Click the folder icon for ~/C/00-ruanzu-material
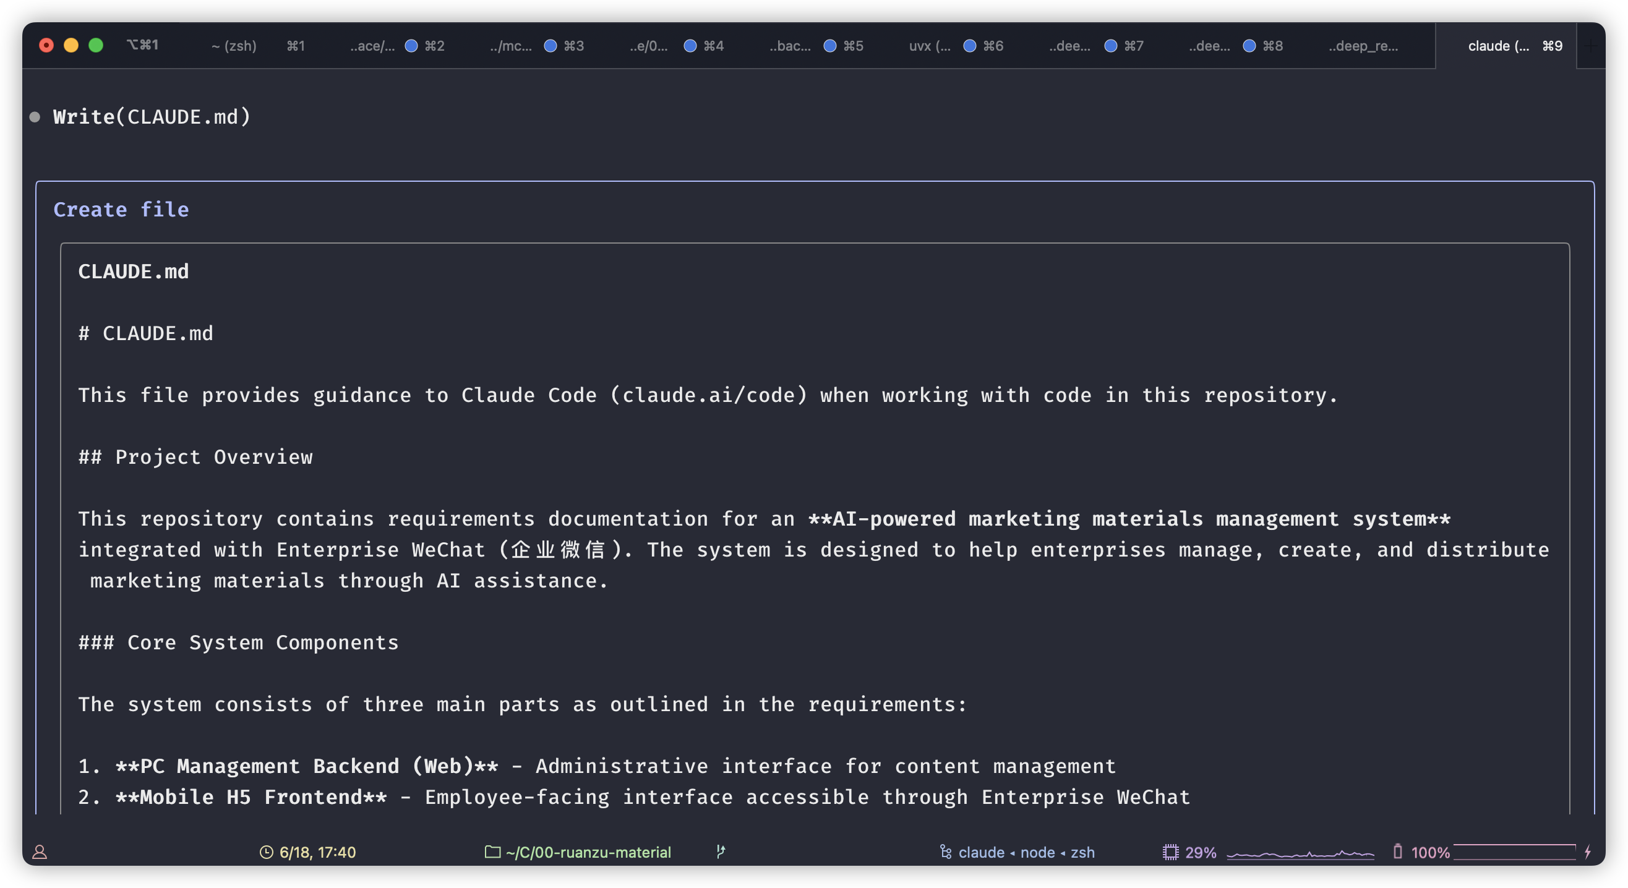Viewport: 1628px width, 888px height. 492,852
